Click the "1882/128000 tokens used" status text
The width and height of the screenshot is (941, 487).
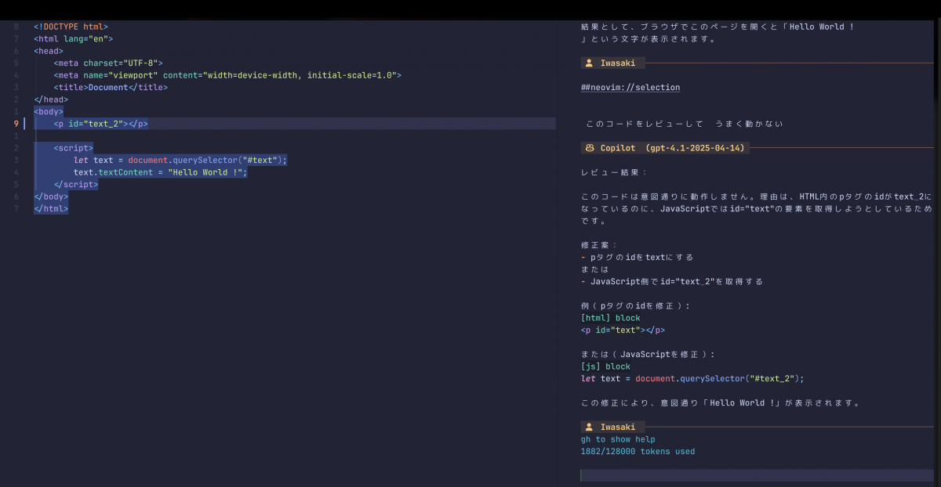coord(638,452)
